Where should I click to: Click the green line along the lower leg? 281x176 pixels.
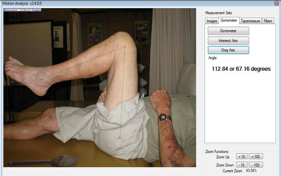[83, 63]
